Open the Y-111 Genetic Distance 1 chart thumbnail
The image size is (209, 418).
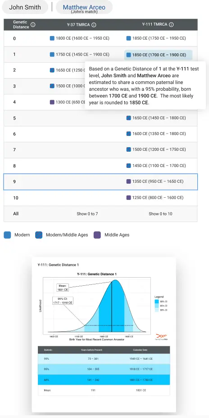[104, 334]
